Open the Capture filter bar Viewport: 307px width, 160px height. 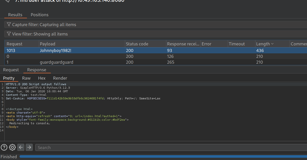(152, 25)
